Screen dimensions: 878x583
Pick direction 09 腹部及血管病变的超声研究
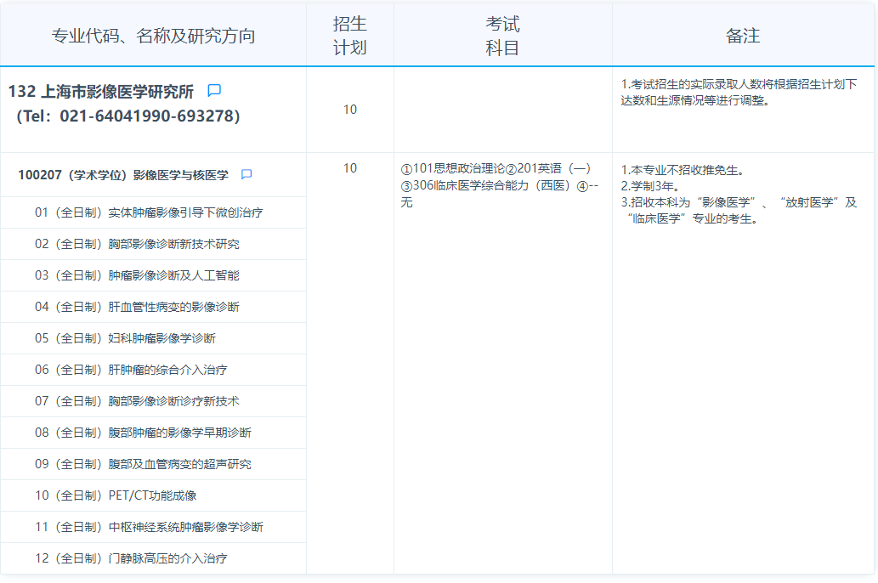click(x=143, y=464)
